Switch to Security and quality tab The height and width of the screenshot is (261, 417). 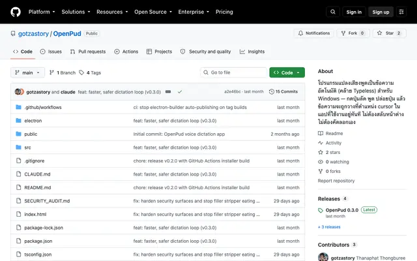206,52
